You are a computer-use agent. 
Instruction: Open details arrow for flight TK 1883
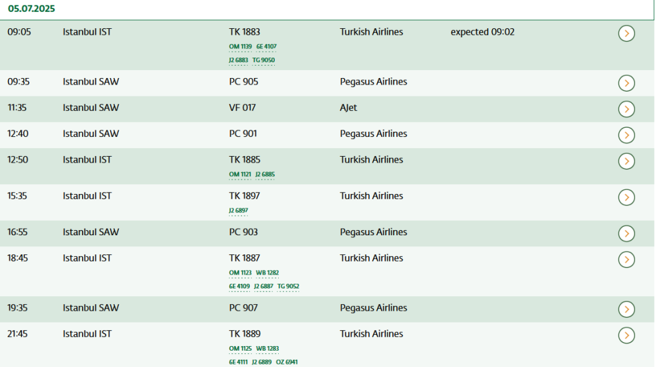pyautogui.click(x=626, y=33)
